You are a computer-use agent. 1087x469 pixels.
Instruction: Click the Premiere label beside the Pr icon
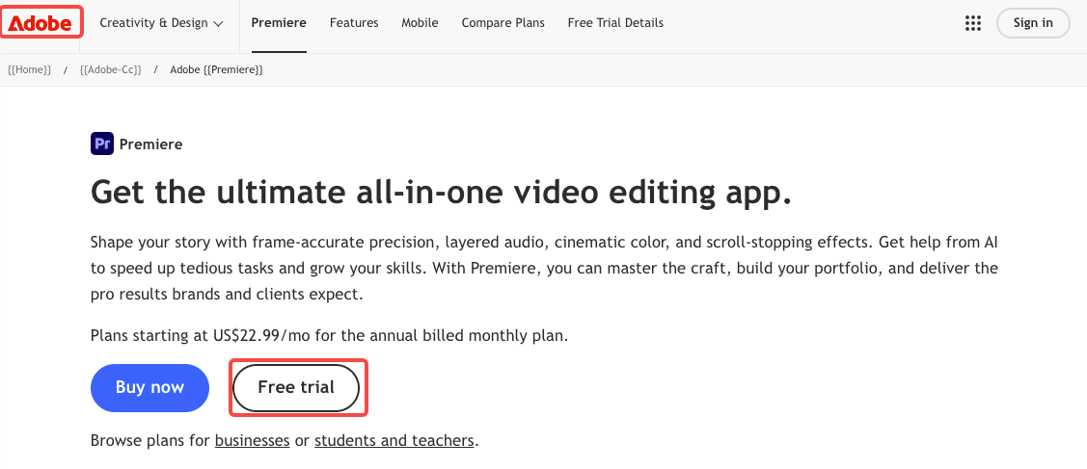151,143
